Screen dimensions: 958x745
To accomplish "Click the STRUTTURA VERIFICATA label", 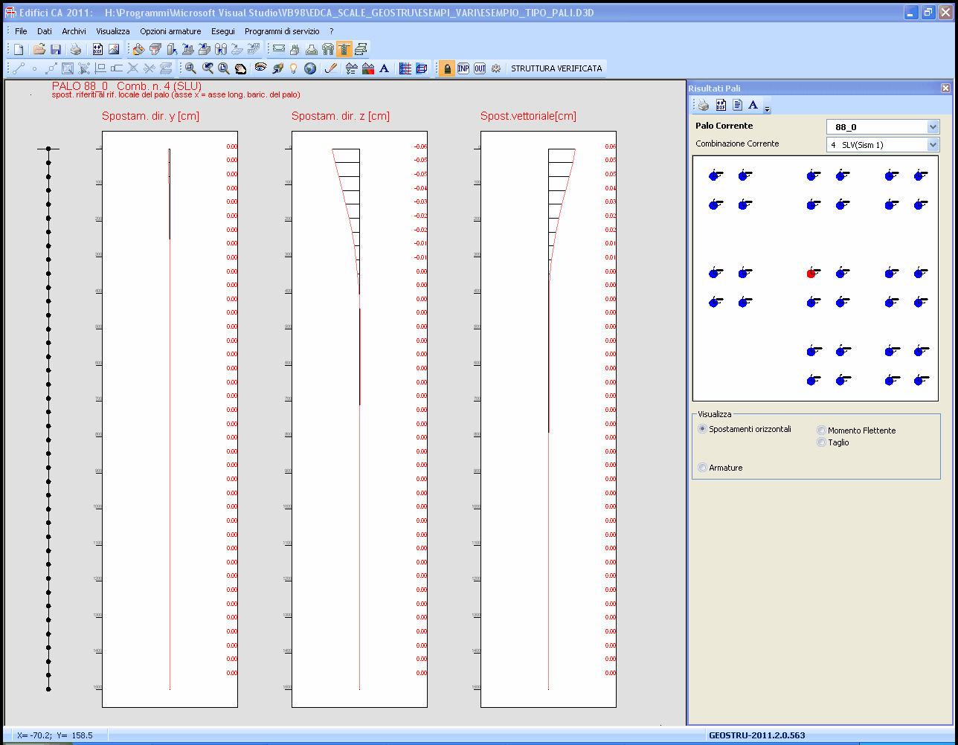I will [x=556, y=68].
